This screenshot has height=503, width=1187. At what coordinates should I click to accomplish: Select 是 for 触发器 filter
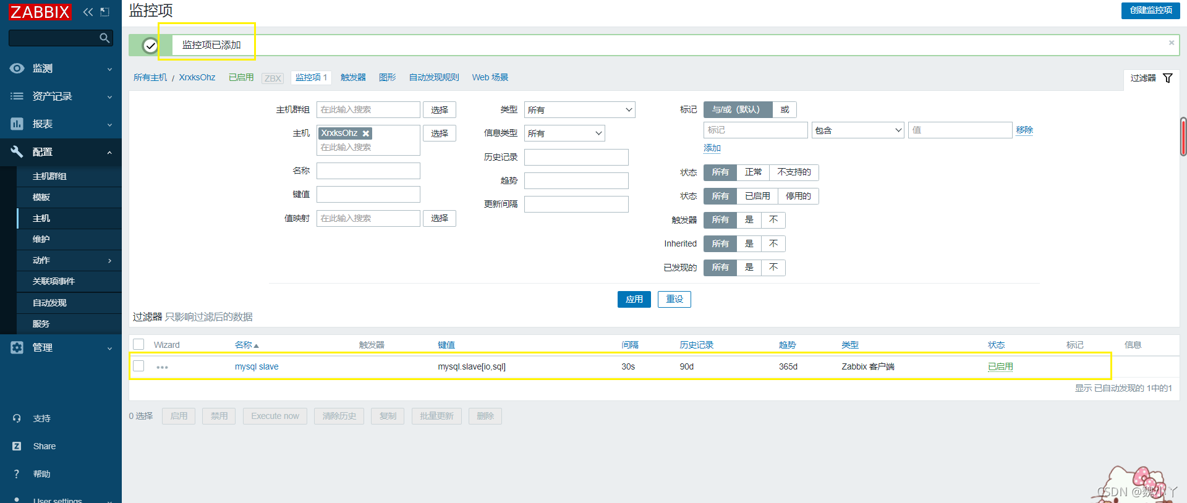click(749, 219)
